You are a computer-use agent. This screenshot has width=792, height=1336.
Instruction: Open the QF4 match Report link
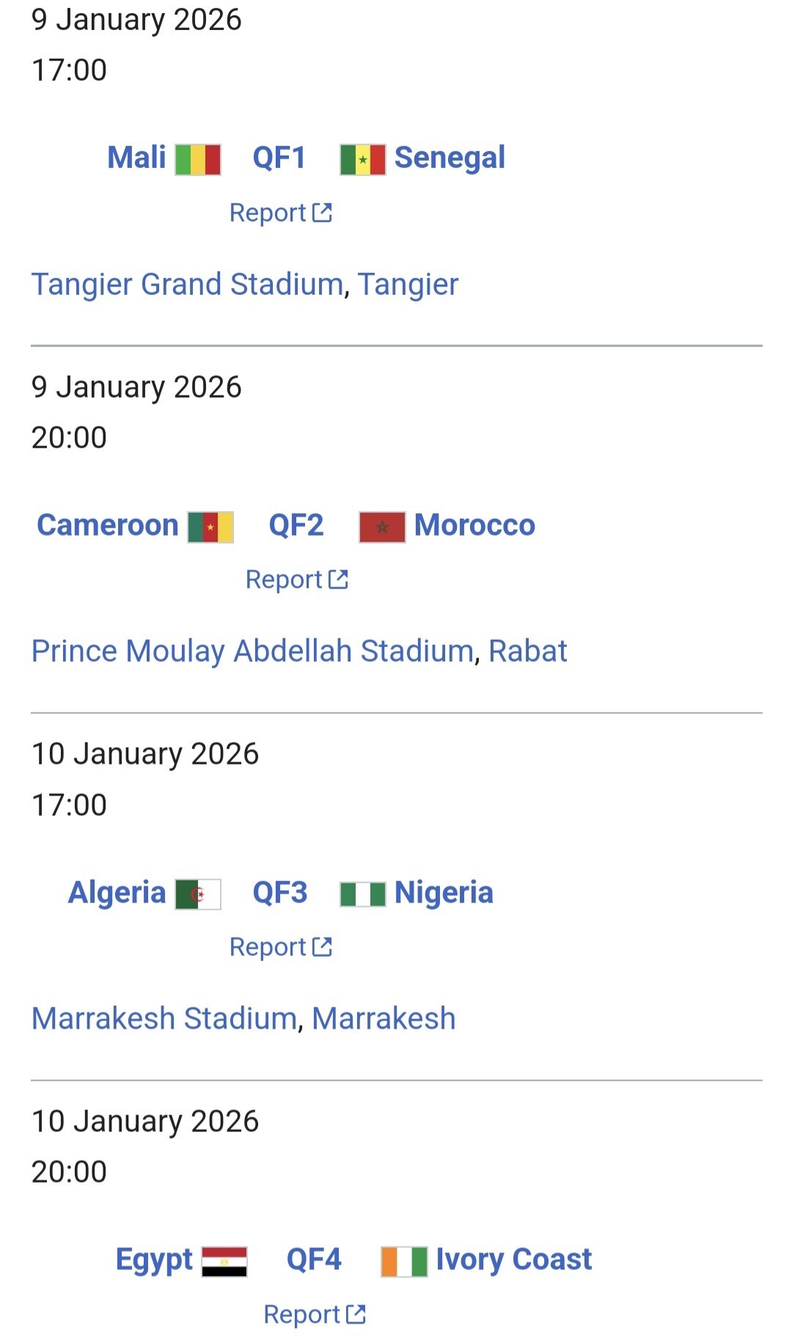tap(314, 1314)
